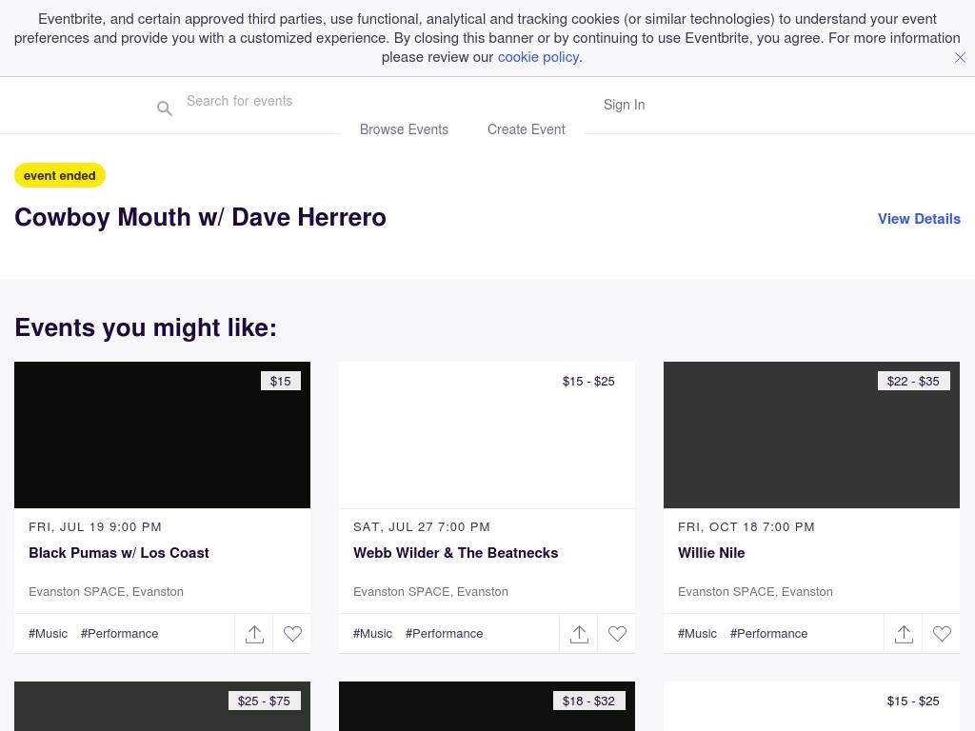The image size is (975, 731).
Task: Open the Willie Nile event title
Action: coord(711,553)
